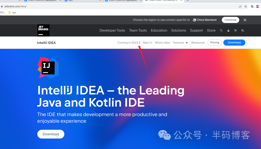The height and width of the screenshot is (149, 261).
Task: Select the China Mainland region link
Action: click(x=206, y=20)
